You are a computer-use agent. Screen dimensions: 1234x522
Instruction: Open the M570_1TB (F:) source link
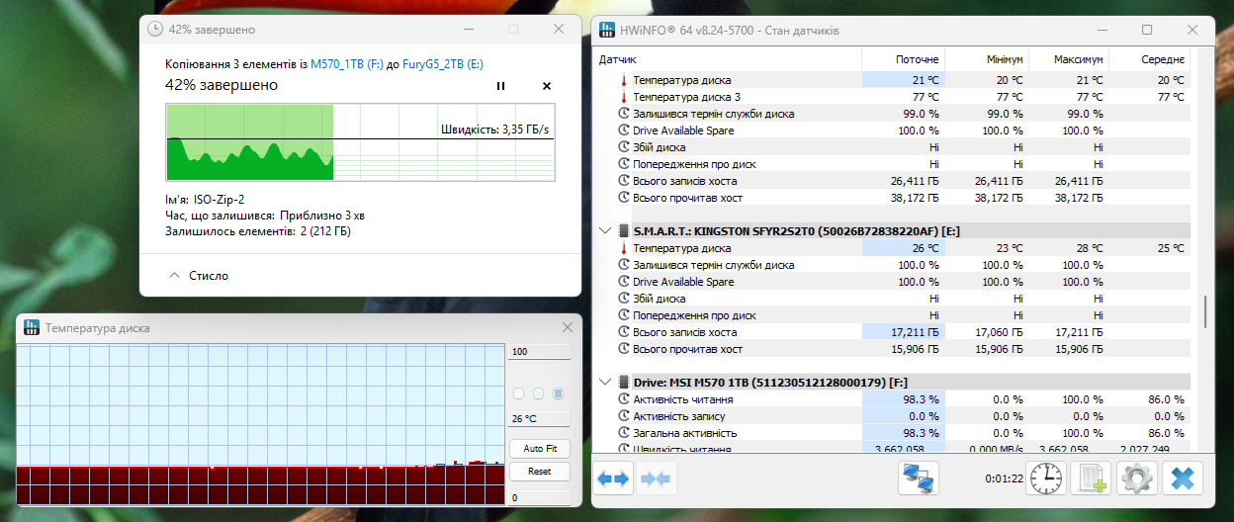point(346,63)
